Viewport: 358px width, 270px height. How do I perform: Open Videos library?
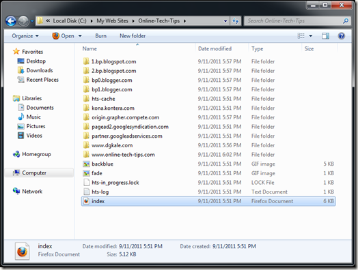pos(30,136)
